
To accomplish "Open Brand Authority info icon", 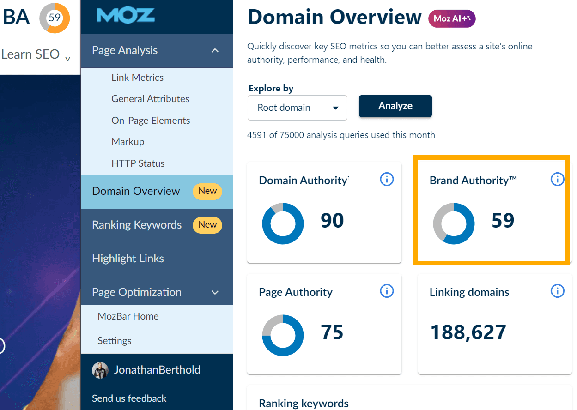I will (x=557, y=179).
